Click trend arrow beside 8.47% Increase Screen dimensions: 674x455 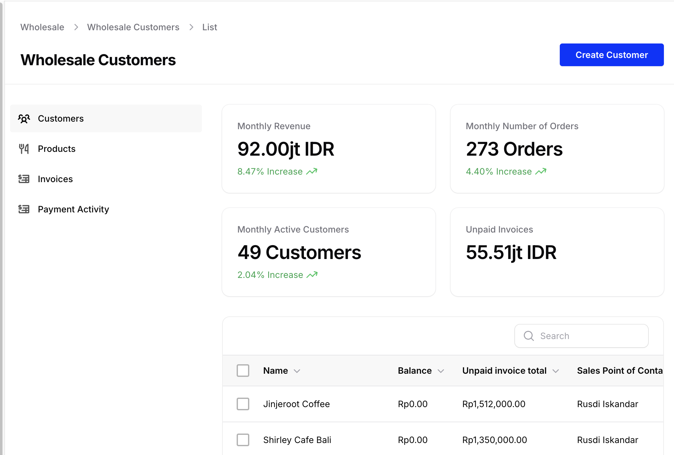click(x=312, y=171)
